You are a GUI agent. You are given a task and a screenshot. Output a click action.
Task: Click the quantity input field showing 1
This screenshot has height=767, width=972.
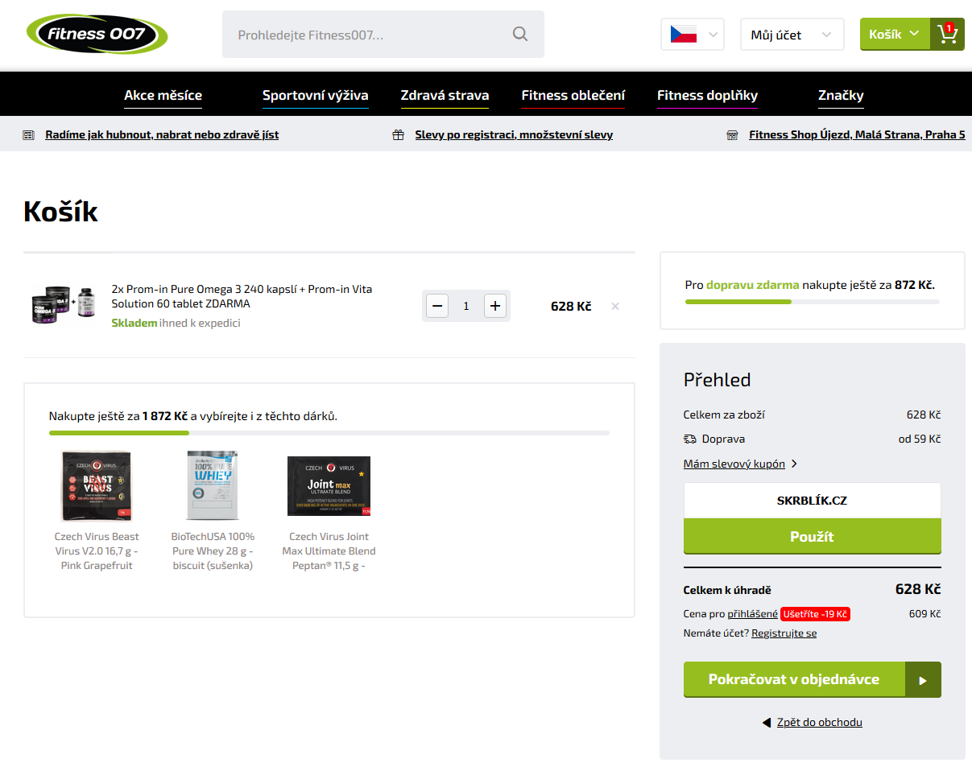[x=466, y=306]
